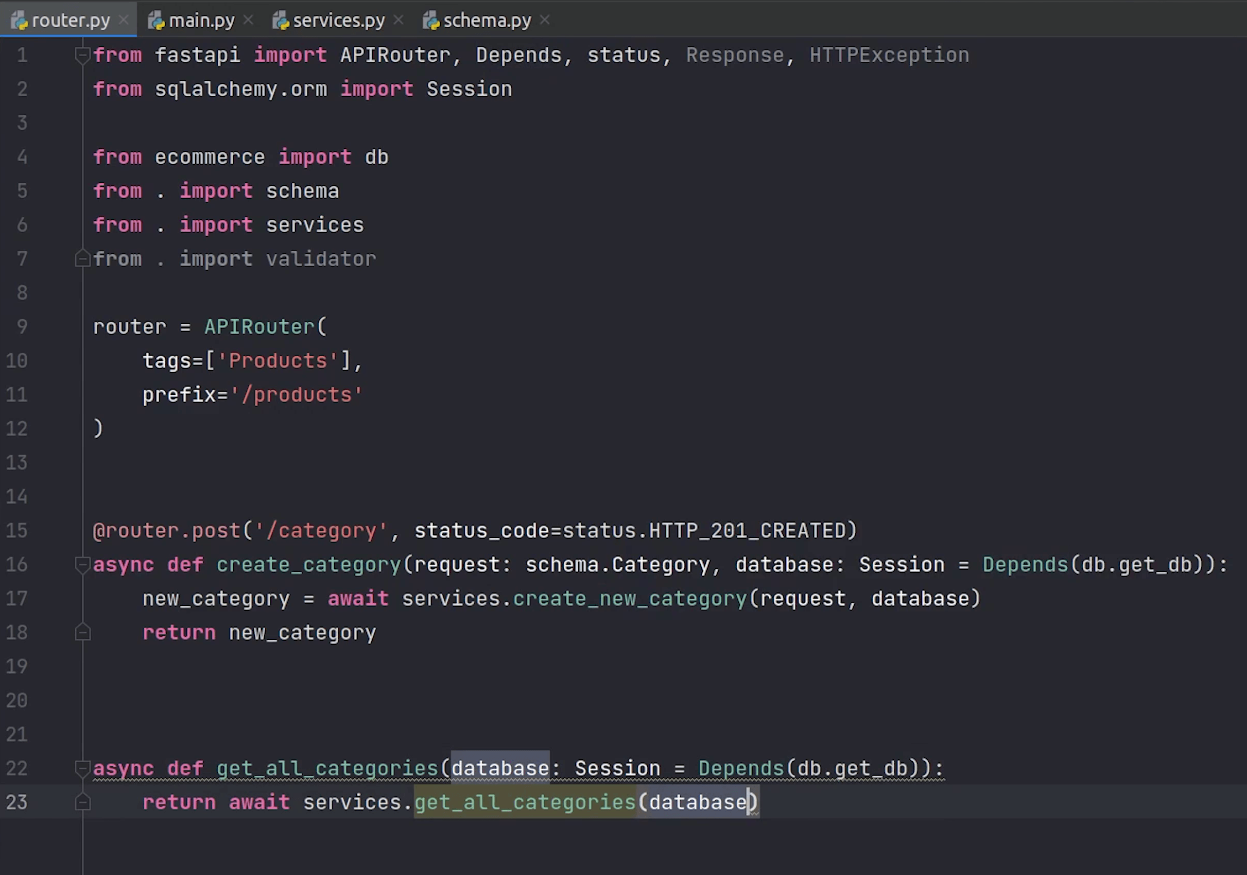1247x875 pixels.
Task: Click fold end marker at line 18
Action: pyautogui.click(x=82, y=633)
